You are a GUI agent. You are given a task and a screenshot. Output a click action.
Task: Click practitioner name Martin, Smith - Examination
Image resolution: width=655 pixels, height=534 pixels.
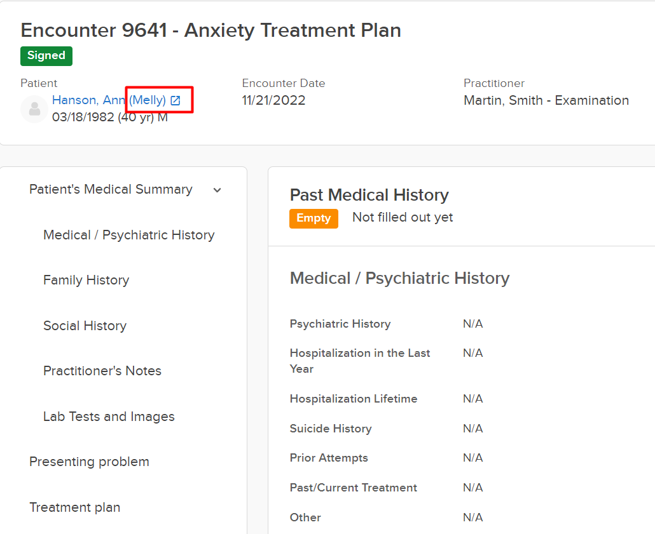546,100
